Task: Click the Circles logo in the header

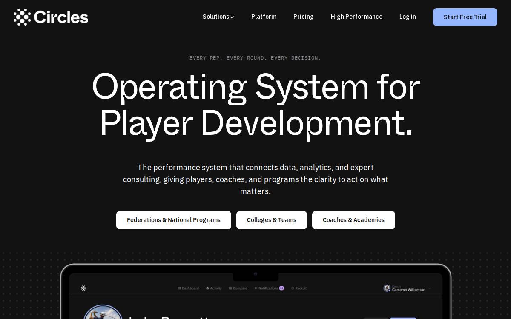Action: [51, 17]
